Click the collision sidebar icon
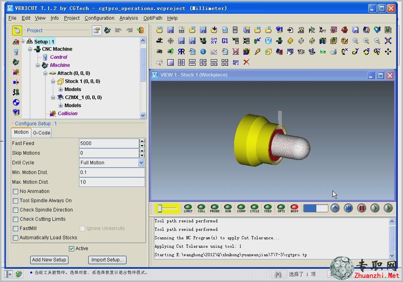Screen dimensions: 403x282 point(16,72)
